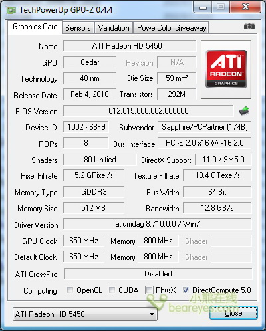The height and width of the screenshot is (331, 266).
Task: Click the Bus Interface field PCI-E 2.0 x16
Action: click(x=204, y=143)
